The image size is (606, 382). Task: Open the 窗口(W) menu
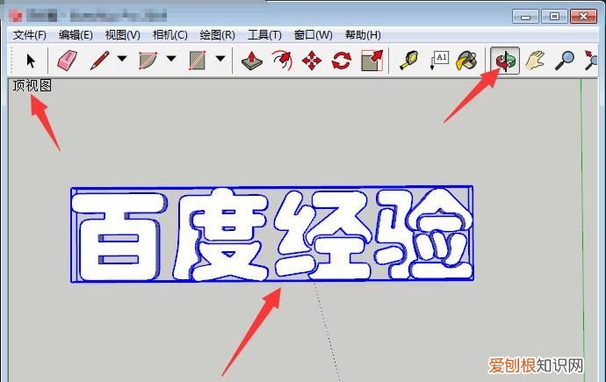coord(313,35)
